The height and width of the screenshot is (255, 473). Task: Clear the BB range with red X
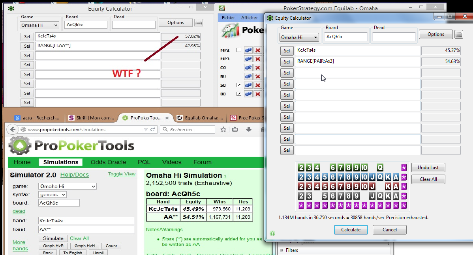(257, 94)
